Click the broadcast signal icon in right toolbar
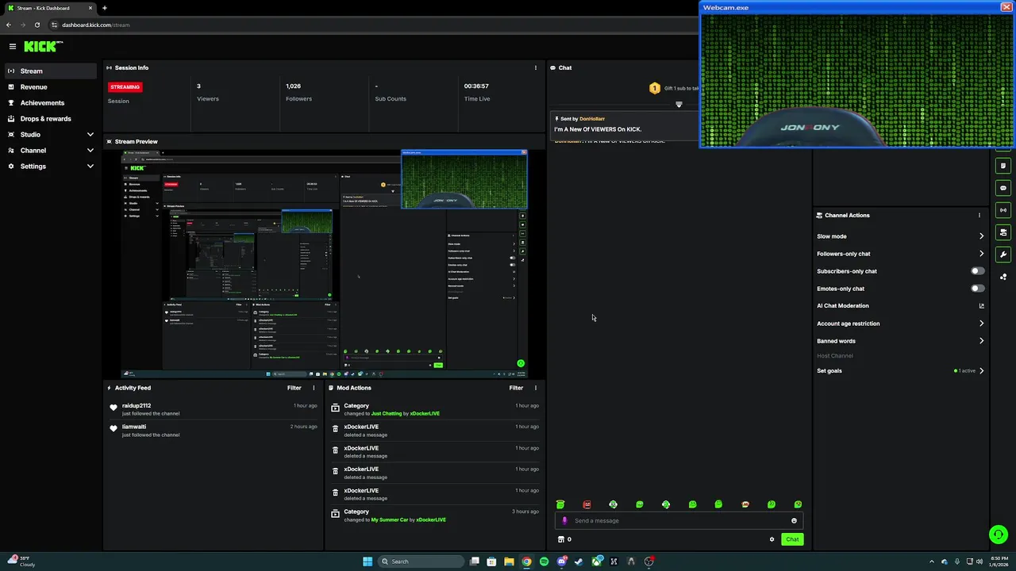1016x571 pixels. [x=1003, y=210]
